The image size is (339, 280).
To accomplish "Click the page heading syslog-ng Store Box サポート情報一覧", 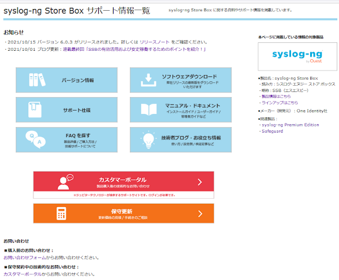I will coord(77,11).
